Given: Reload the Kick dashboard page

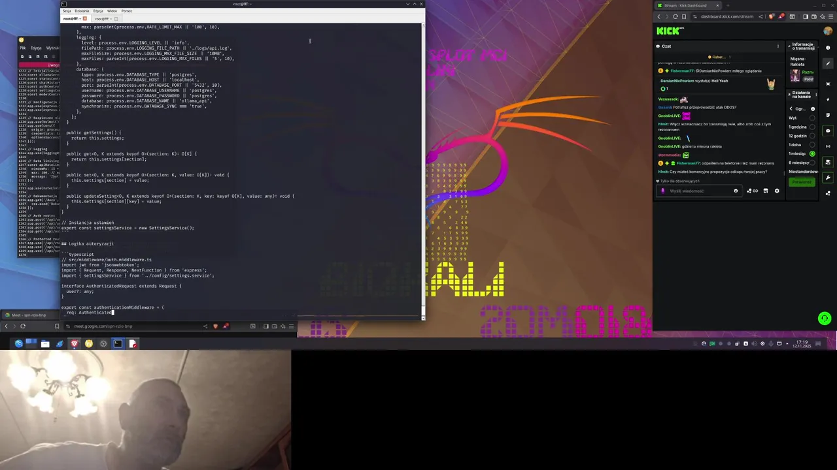Looking at the screenshot, I should (x=675, y=17).
